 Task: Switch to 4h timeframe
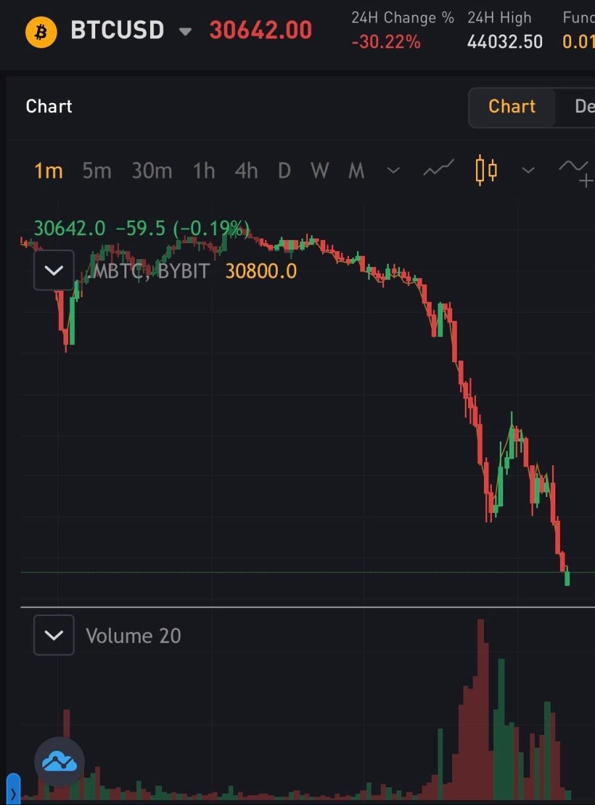(246, 171)
